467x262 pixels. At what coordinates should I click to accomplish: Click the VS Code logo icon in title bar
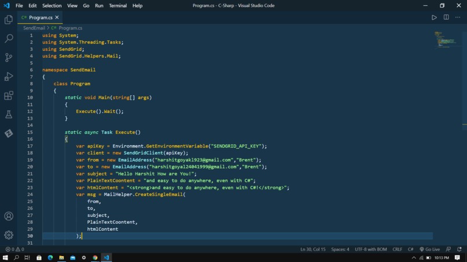click(x=6, y=5)
